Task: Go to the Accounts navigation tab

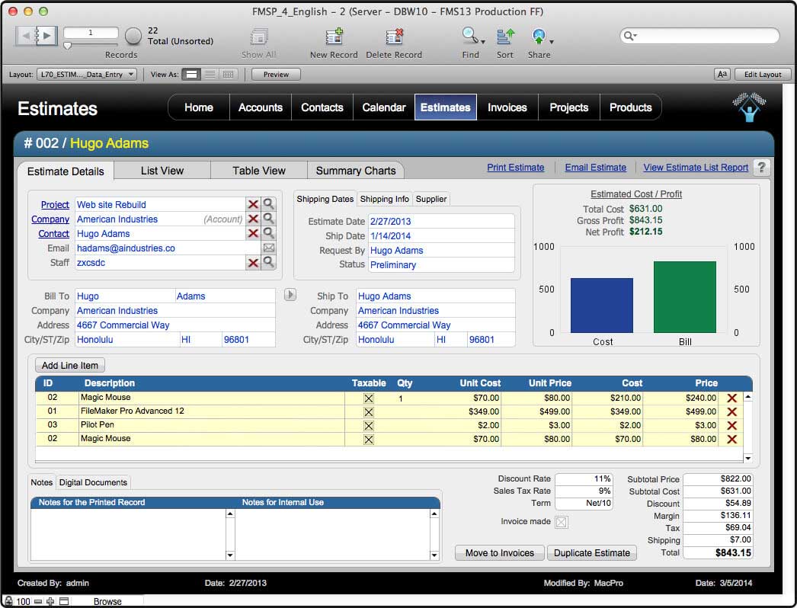Action: tap(261, 107)
